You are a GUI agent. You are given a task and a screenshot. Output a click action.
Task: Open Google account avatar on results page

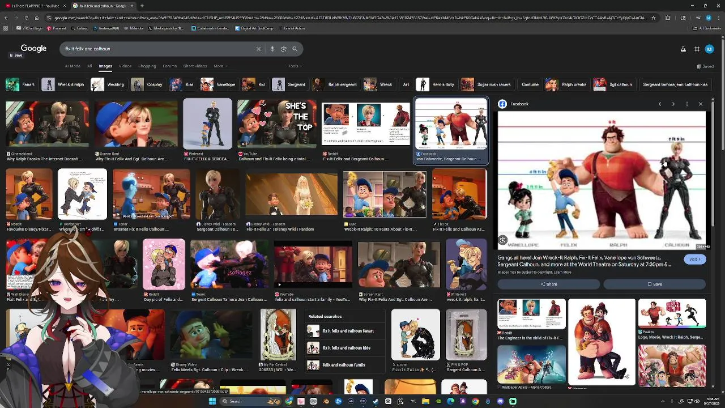click(x=709, y=49)
